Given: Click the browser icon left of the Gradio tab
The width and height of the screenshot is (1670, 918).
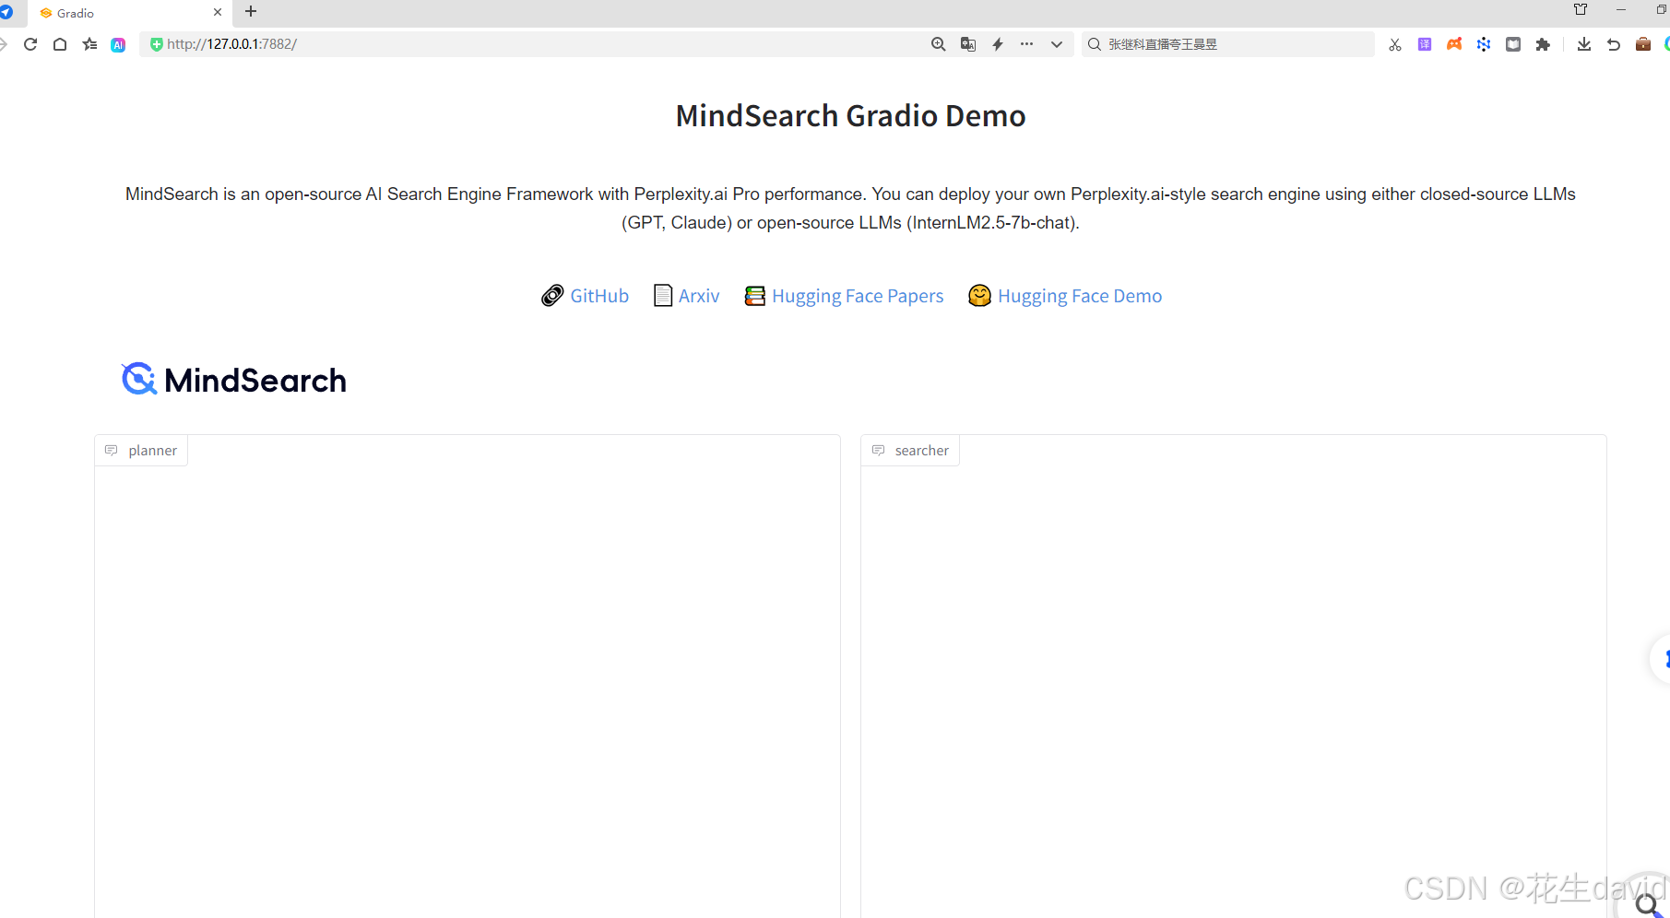Looking at the screenshot, I should point(6,12).
